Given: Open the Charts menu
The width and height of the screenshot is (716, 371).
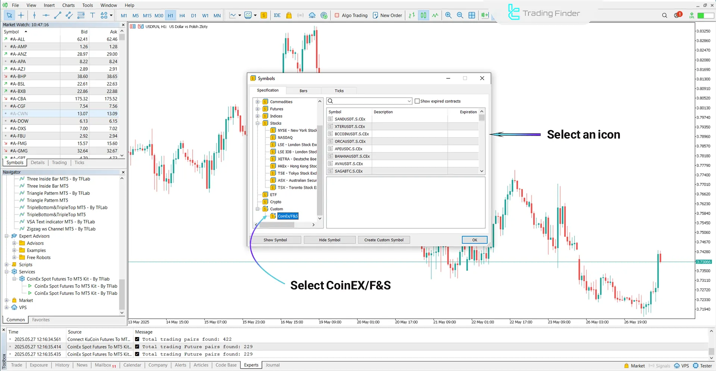Looking at the screenshot, I should (68, 5).
